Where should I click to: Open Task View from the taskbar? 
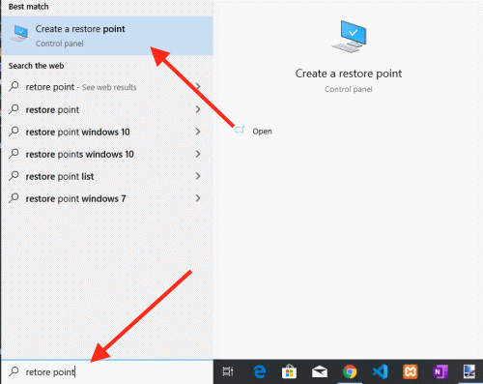(x=228, y=371)
